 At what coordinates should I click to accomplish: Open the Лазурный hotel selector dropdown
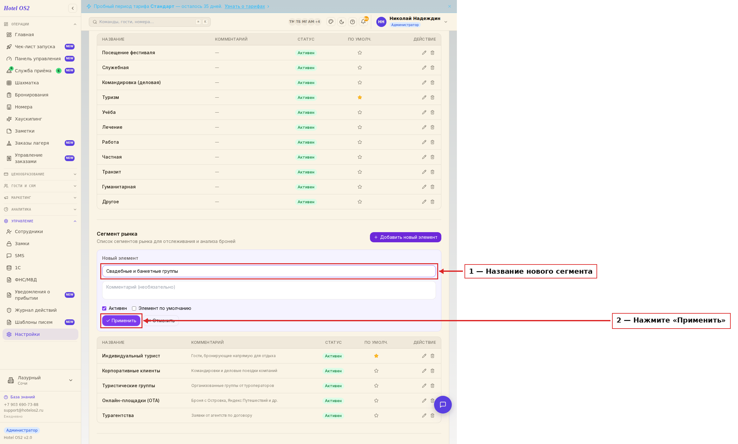(x=40, y=380)
